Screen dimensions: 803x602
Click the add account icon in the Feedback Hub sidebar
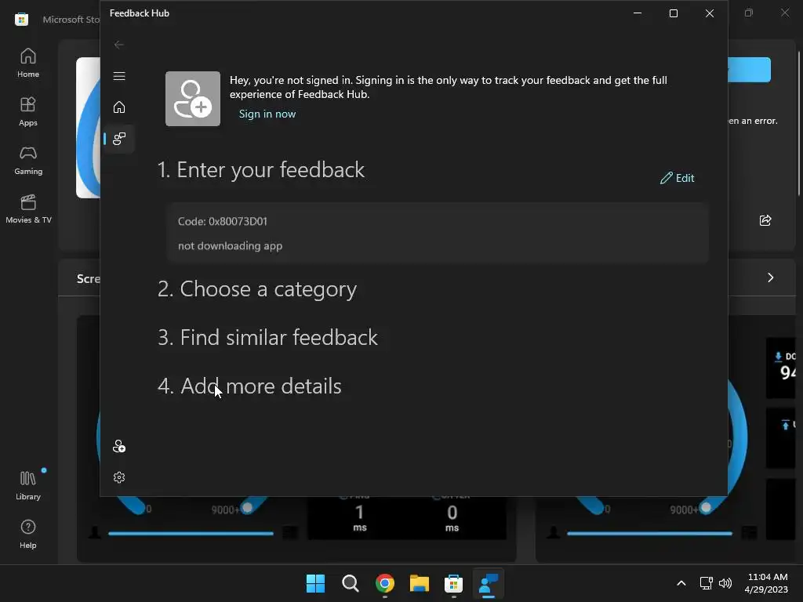(x=119, y=446)
